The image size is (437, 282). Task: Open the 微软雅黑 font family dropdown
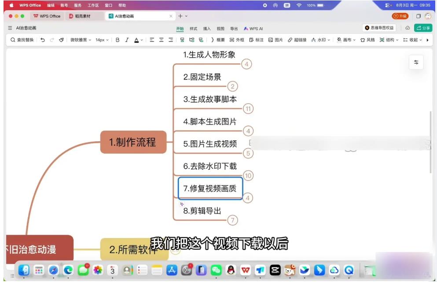[x=81, y=40]
